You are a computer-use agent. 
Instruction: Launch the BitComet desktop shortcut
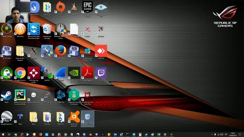tap(20, 29)
